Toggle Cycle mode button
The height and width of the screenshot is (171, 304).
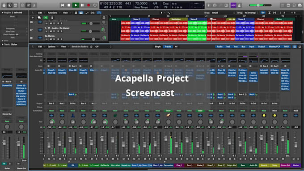point(95,5)
